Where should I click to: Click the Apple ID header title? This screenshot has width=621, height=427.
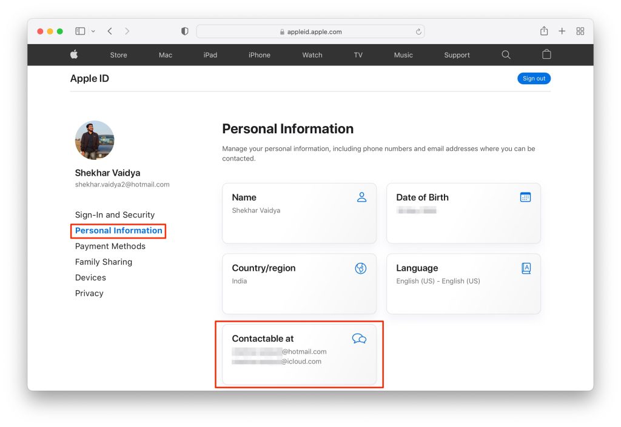point(90,78)
